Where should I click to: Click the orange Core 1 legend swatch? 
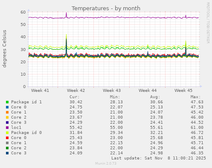[x=7, y=112]
